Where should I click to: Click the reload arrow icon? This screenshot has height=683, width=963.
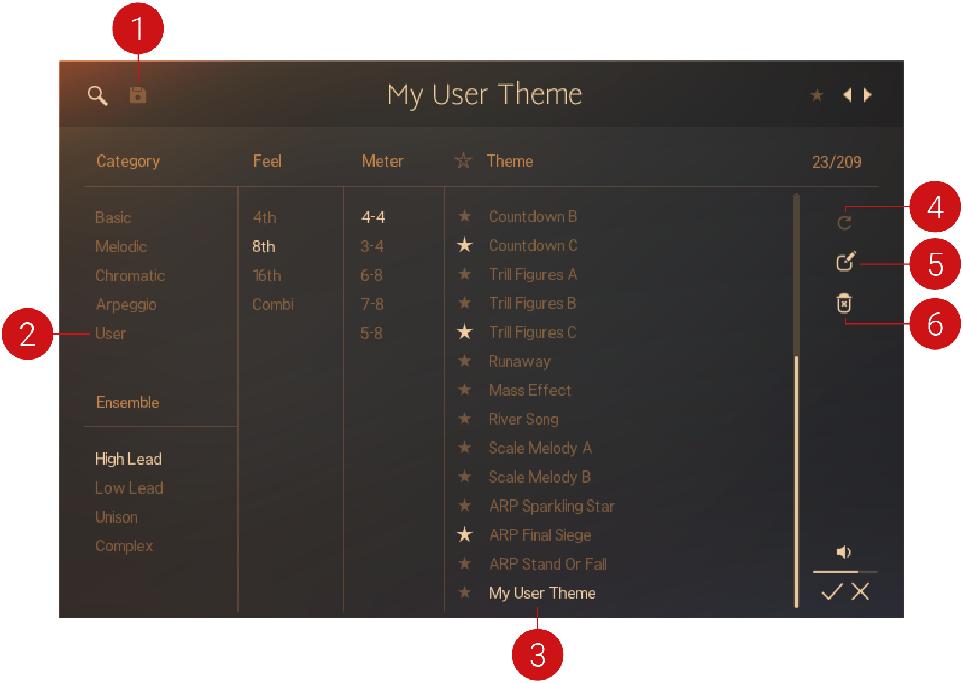click(845, 222)
